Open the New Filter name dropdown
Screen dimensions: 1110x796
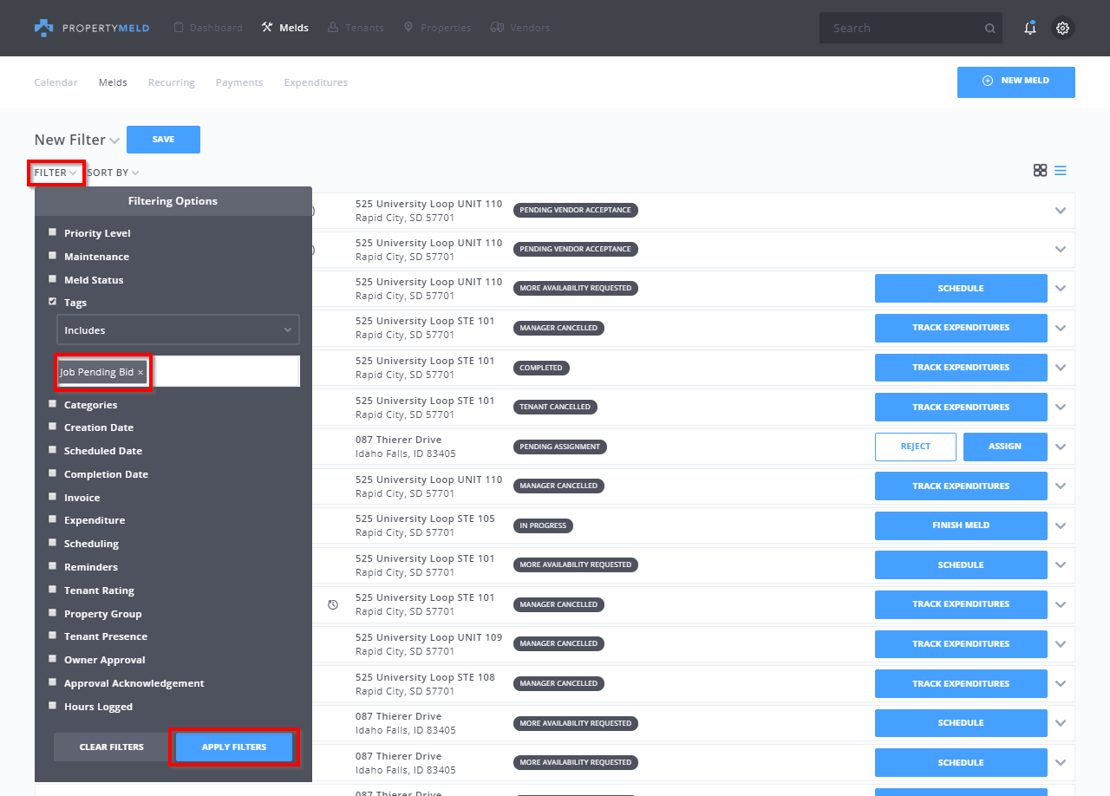114,140
